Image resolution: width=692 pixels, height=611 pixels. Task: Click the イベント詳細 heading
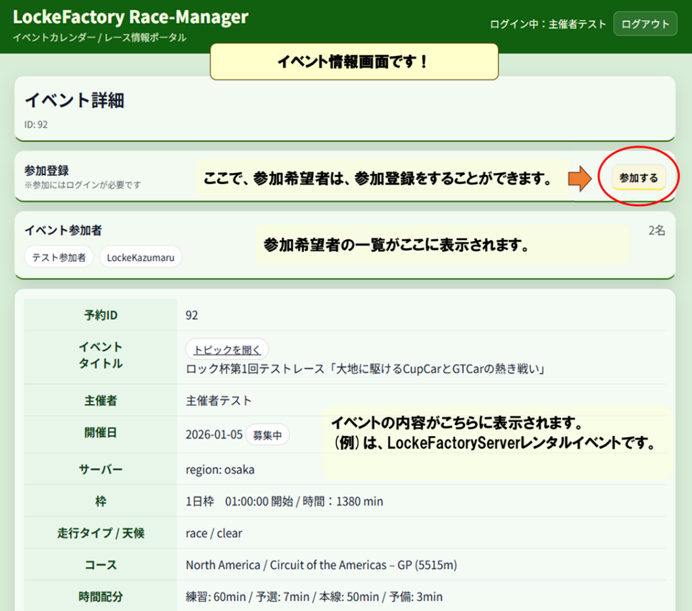point(74,101)
